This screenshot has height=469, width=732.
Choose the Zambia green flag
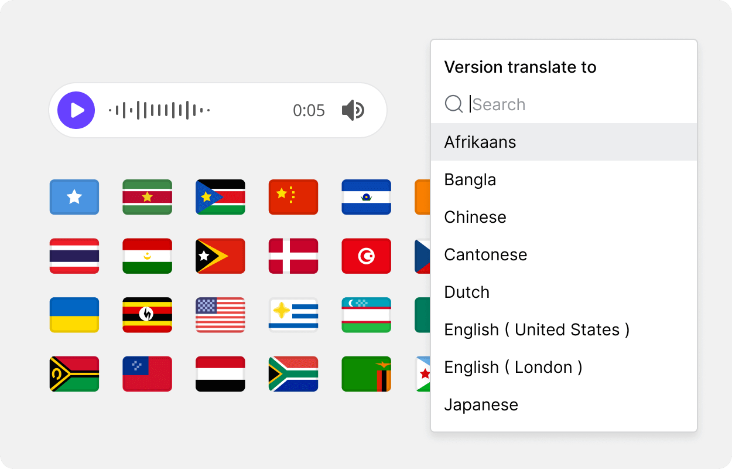coord(367,374)
